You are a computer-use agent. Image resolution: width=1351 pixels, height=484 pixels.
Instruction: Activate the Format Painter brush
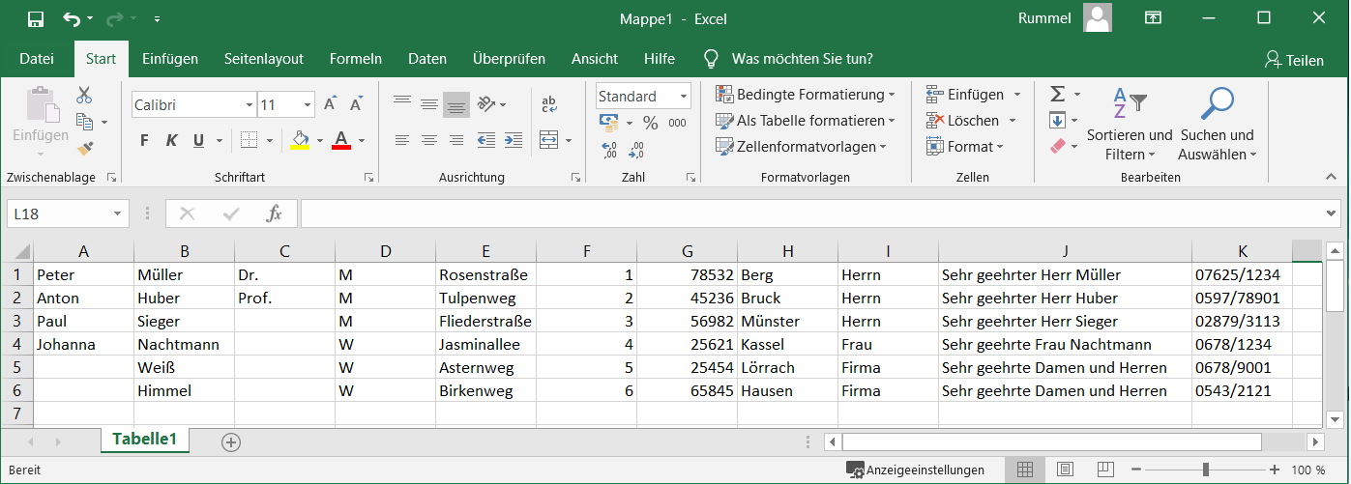(84, 148)
